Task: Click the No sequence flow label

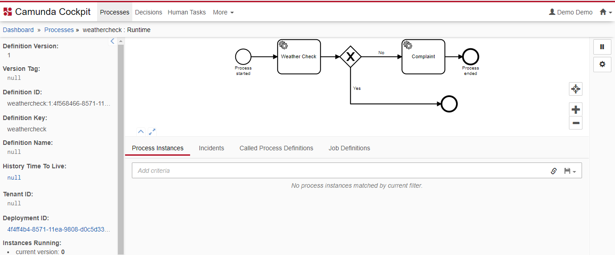Action: click(x=382, y=53)
